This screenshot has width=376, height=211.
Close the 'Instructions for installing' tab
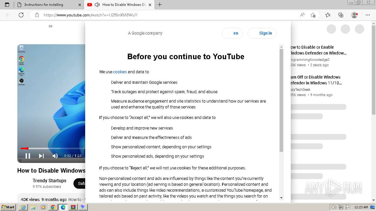(x=80, y=5)
